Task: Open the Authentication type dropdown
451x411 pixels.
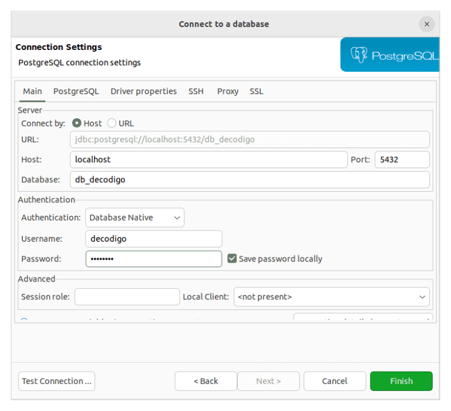Action: point(134,218)
